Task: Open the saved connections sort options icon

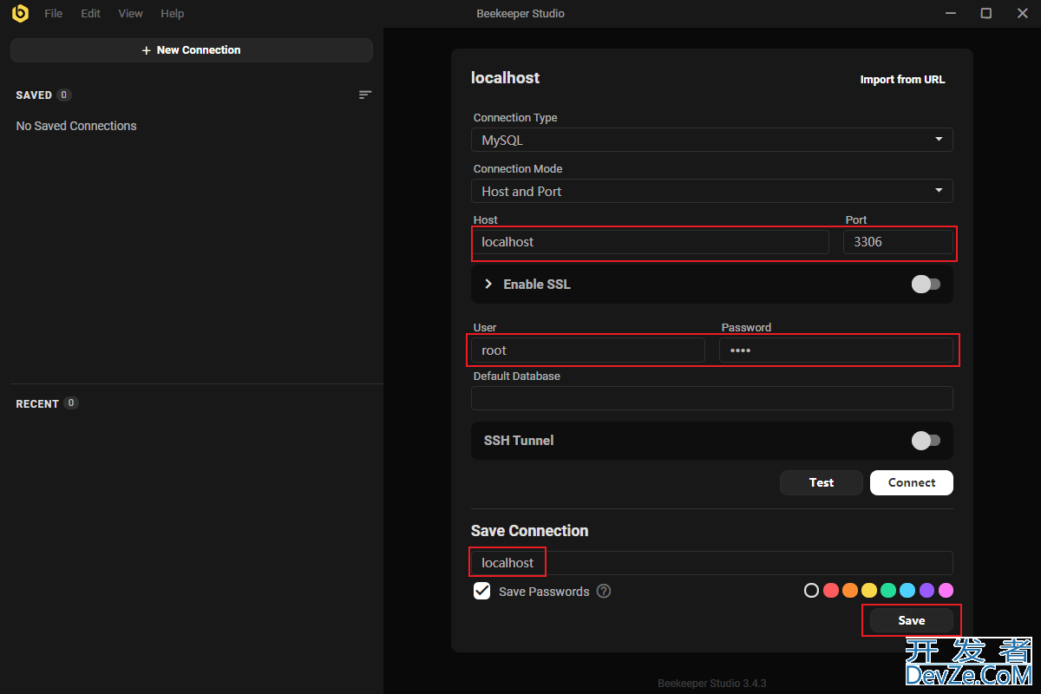Action: pos(365,95)
